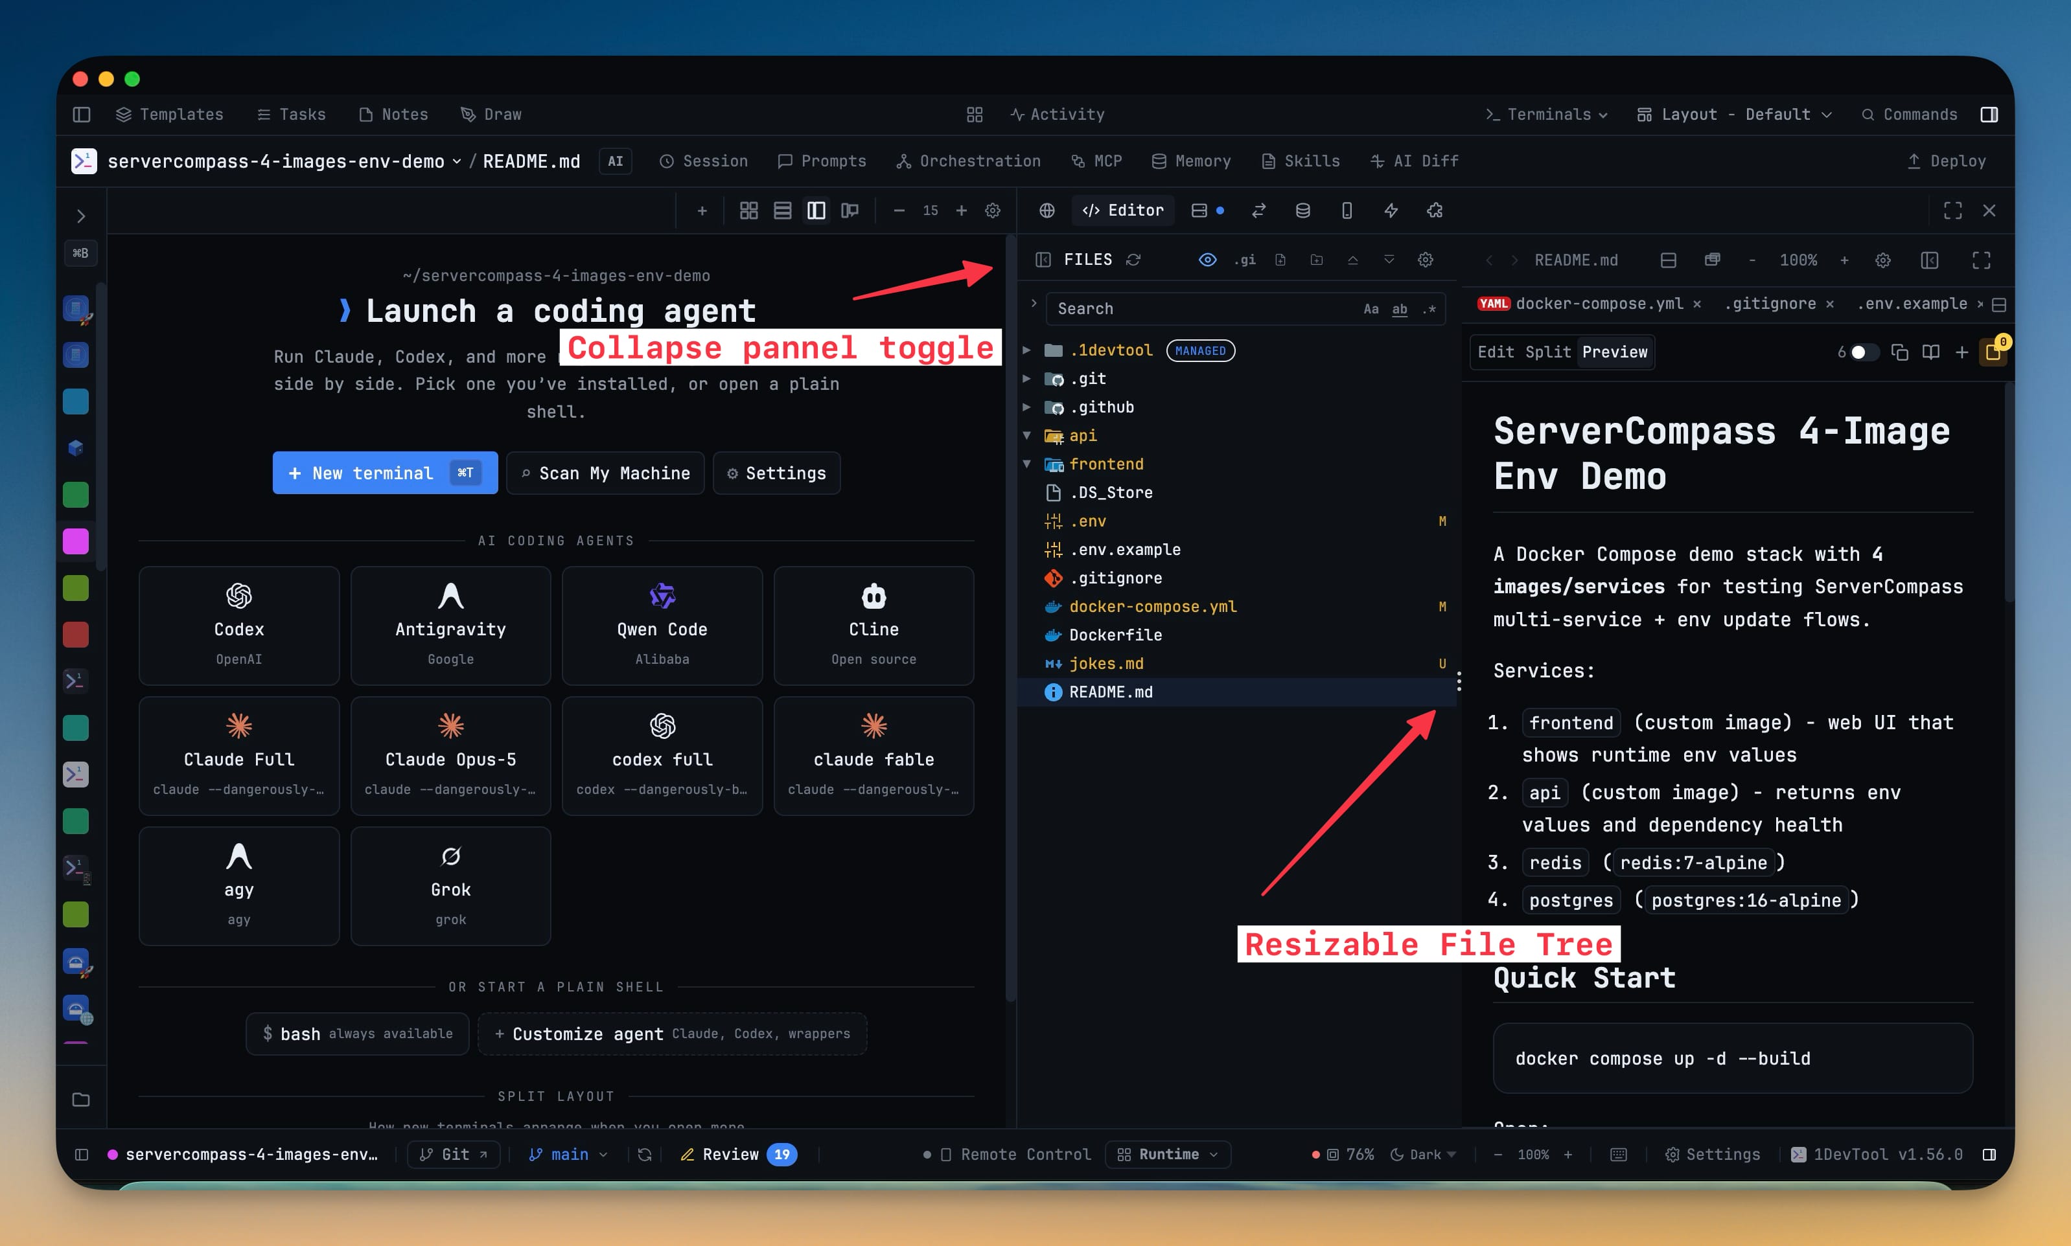
Task: Open the Memory tab
Action: [x=1190, y=161]
